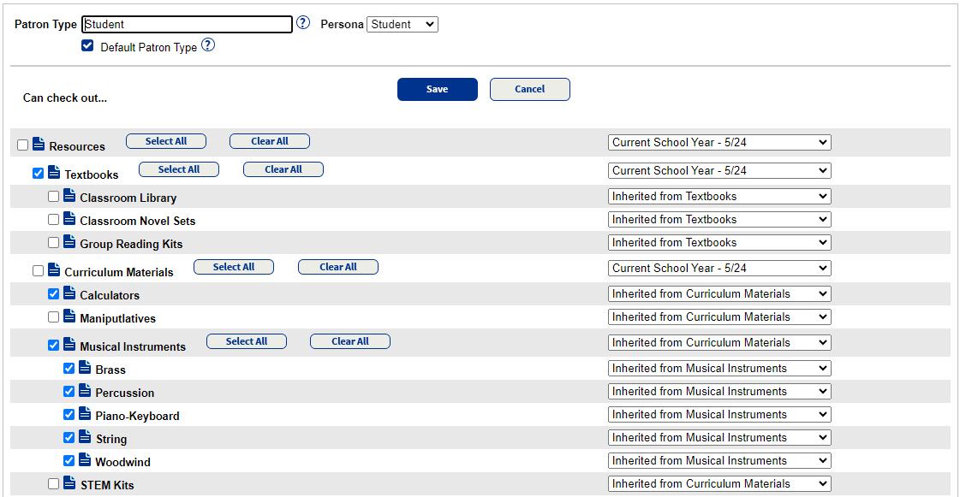Uncheck the Woodwind checkbox
The height and width of the screenshot is (497, 960).
[x=69, y=461]
